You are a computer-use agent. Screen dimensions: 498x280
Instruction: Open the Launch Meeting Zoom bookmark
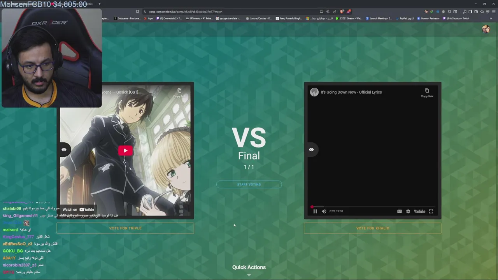[x=379, y=18]
